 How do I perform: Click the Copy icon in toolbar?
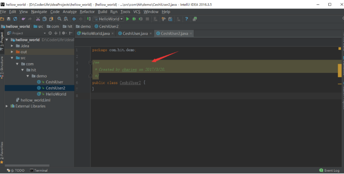[x=45, y=19]
